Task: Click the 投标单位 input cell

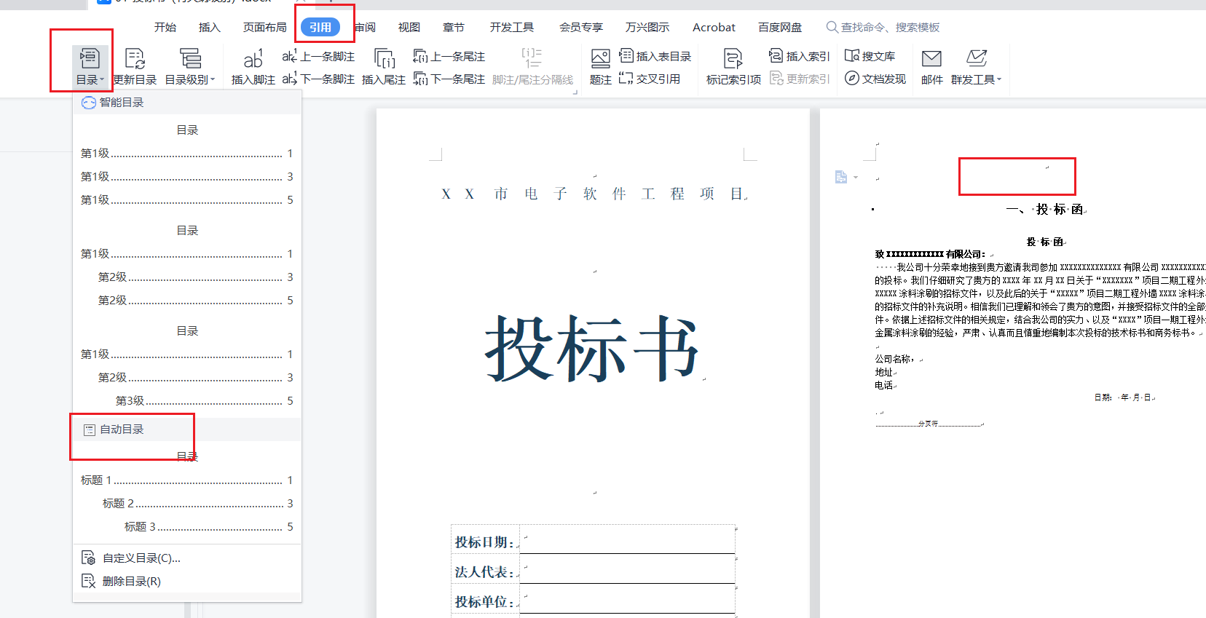Action: pyautogui.click(x=627, y=599)
